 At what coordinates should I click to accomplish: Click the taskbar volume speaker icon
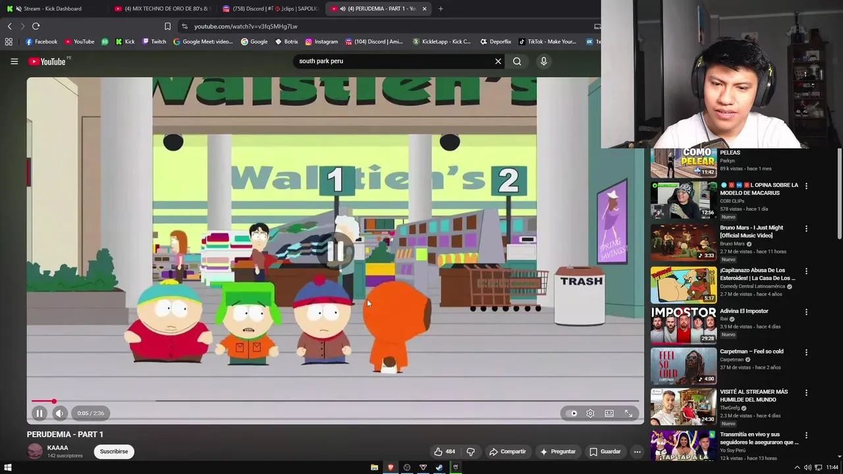click(x=807, y=467)
